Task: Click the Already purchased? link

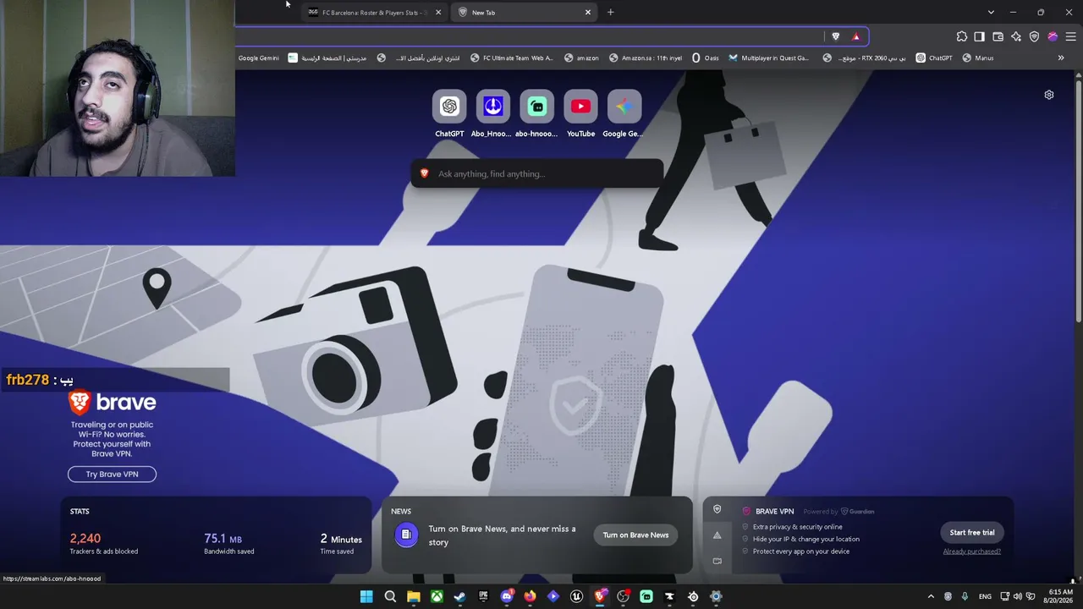Action: (972, 551)
